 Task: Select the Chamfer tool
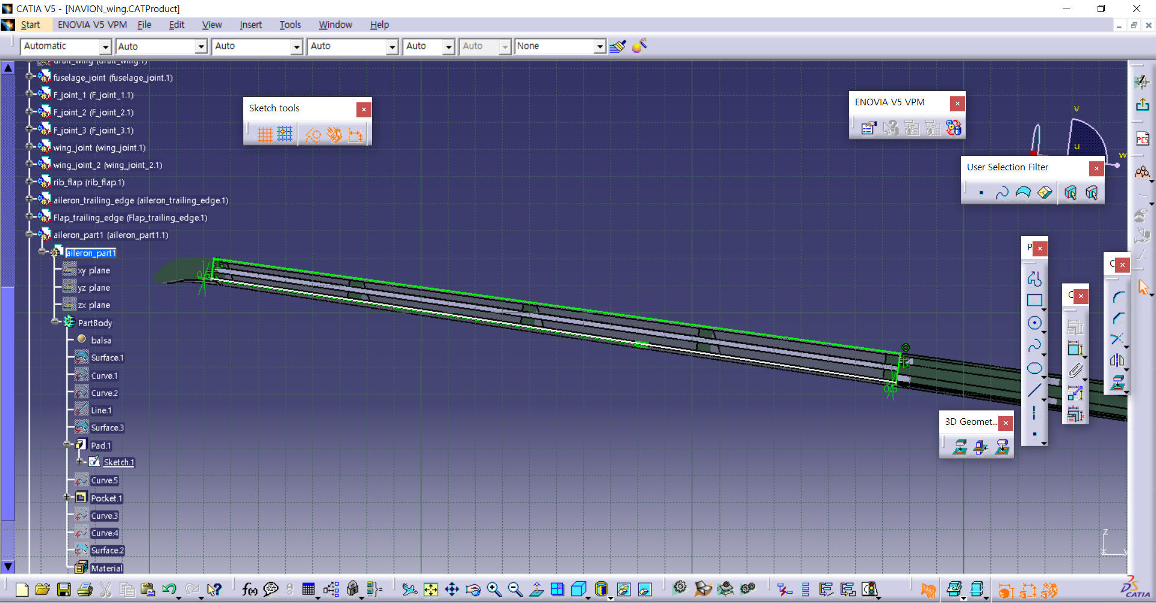[x=1118, y=318]
